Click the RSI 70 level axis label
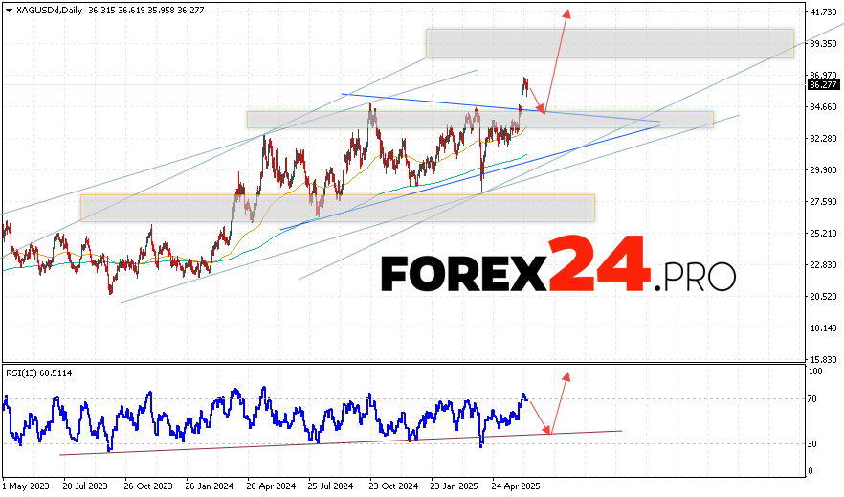The height and width of the screenshot is (497, 844). tap(813, 397)
